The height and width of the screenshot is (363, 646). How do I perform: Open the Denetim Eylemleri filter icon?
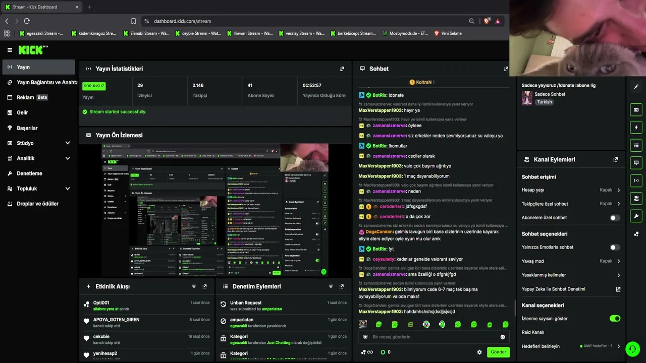(331, 286)
